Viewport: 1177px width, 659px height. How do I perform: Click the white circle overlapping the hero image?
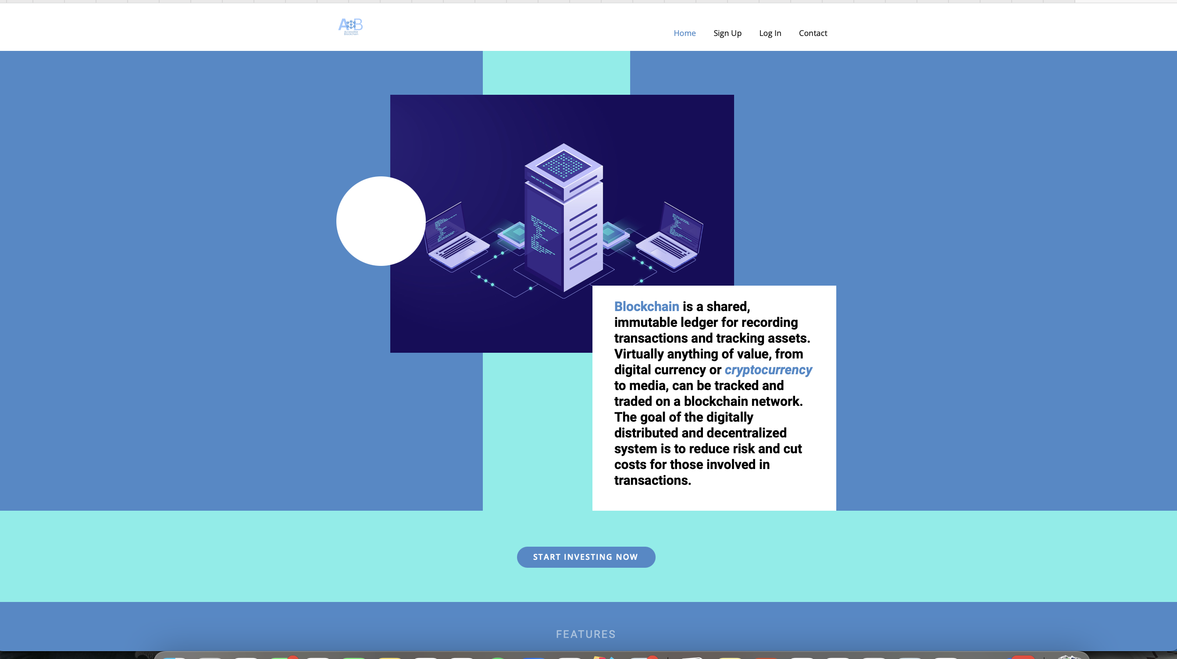coord(380,221)
